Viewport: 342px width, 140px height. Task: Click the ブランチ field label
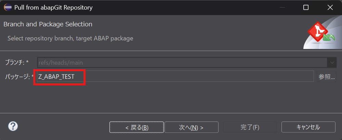click(16, 63)
